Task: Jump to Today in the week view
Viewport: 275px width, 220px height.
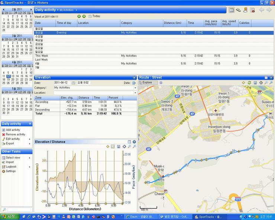Action: coord(94,16)
